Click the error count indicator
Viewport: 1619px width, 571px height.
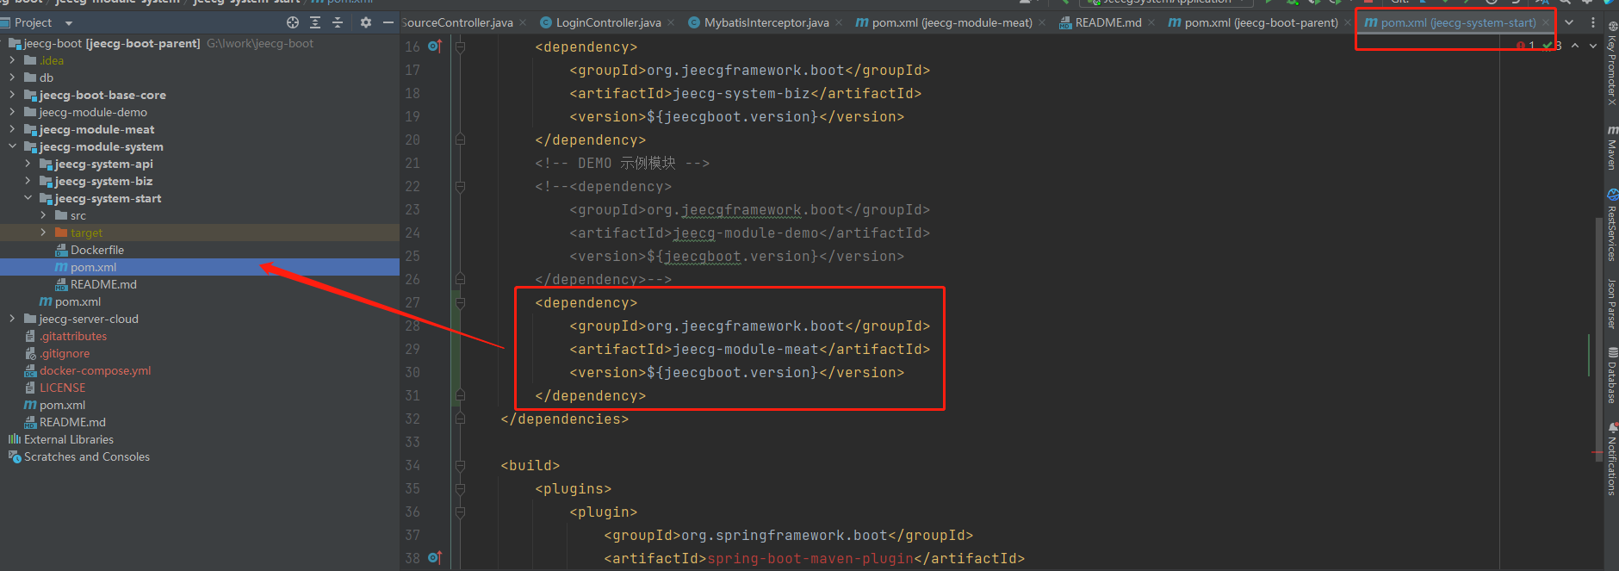click(x=1525, y=45)
